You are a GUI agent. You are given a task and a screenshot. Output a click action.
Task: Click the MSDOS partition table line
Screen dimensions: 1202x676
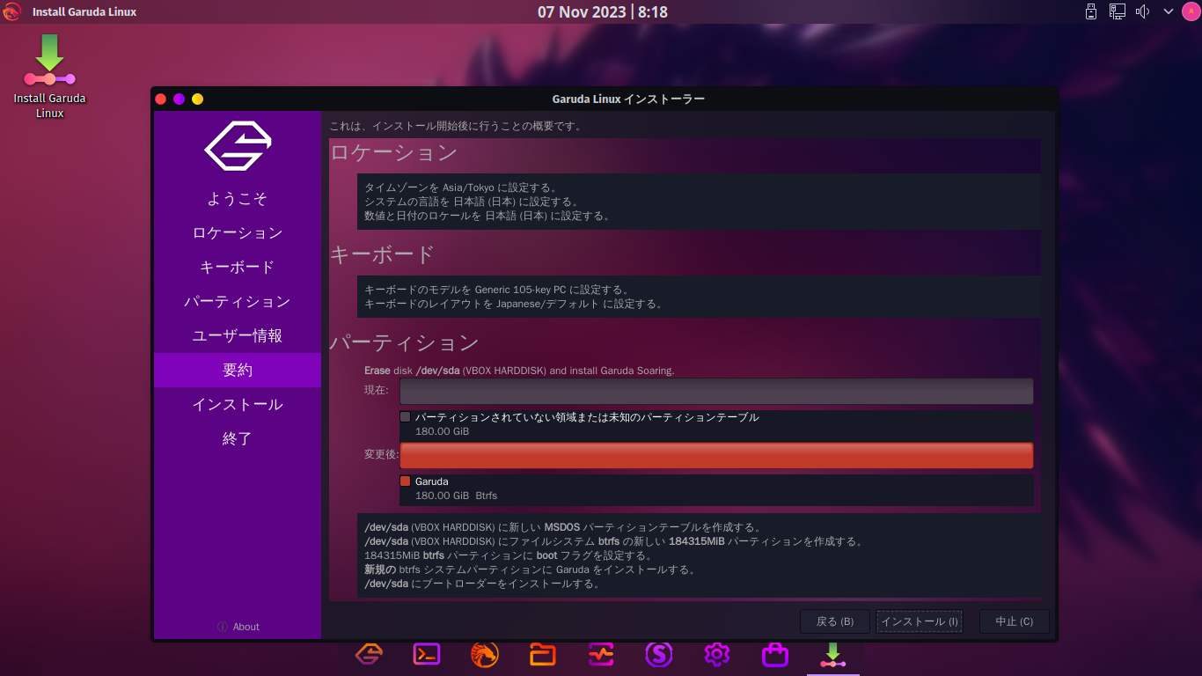coord(563,527)
